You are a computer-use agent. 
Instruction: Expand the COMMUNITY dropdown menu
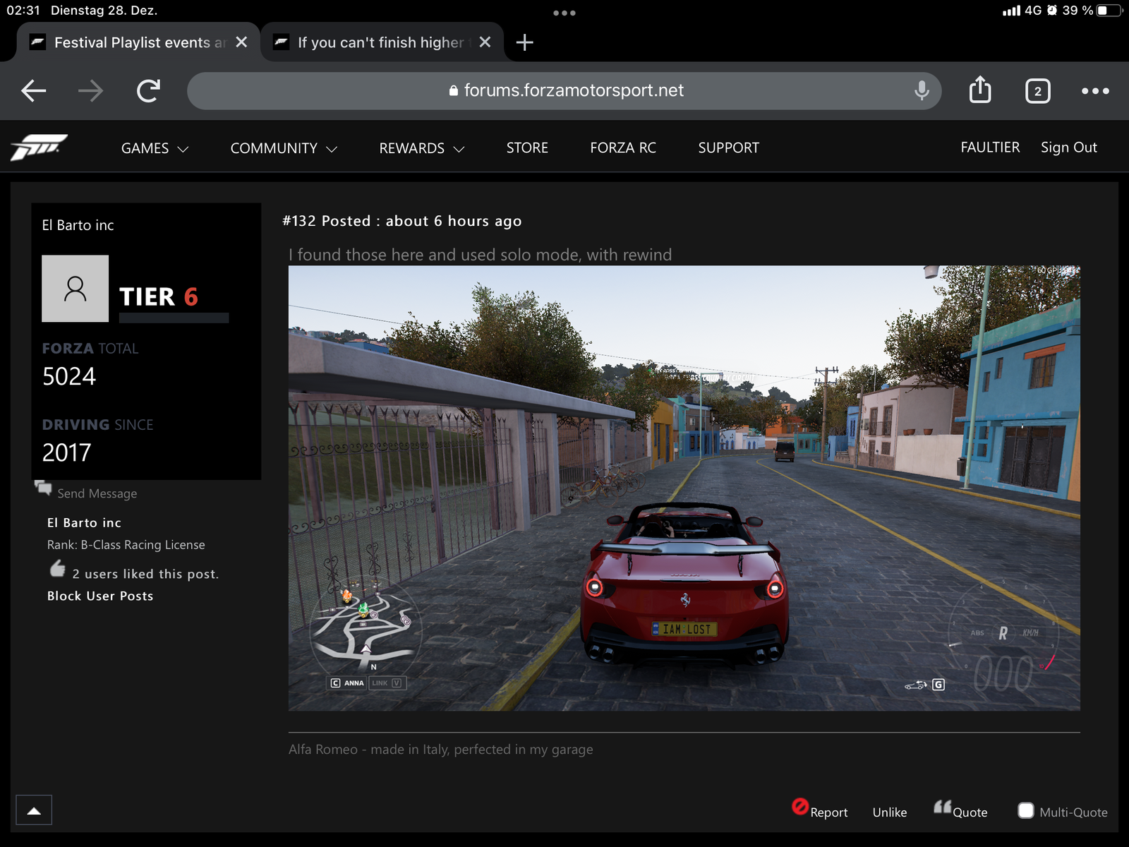click(x=284, y=148)
